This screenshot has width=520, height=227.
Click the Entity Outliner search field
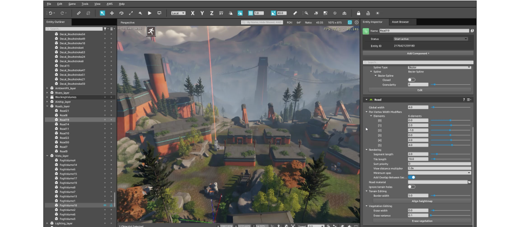74,29
